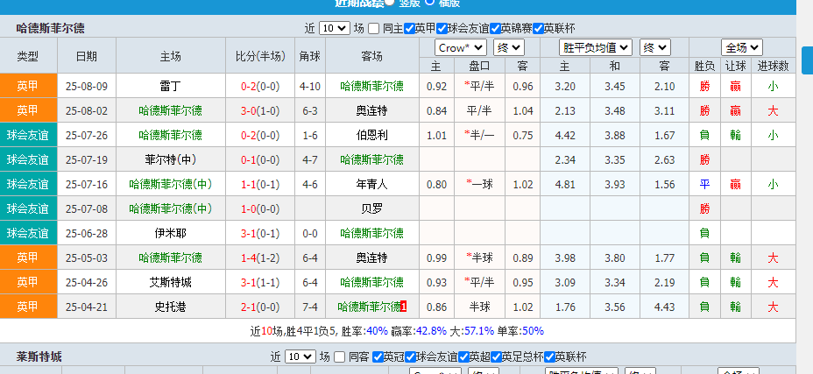The image size is (813, 374).
Task: Open the 全场 dropdown
Action: (741, 47)
